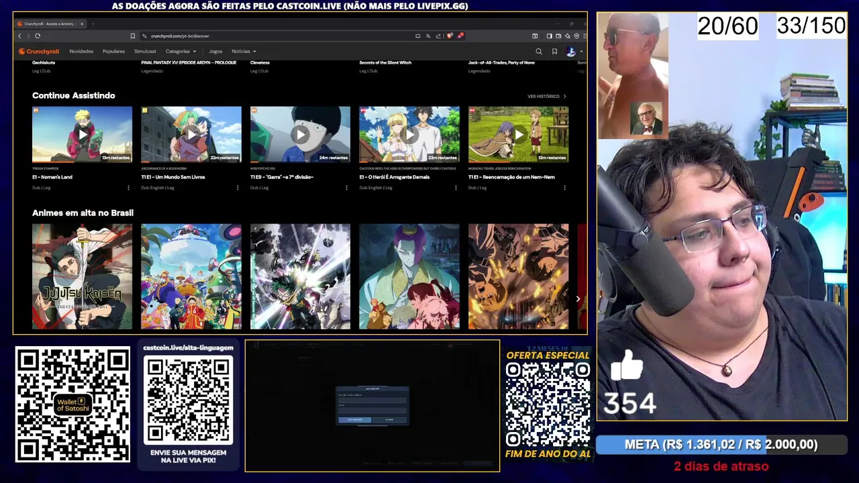Viewport: 859px width, 483px height.
Task: Click the OFERTA ESPECIAL QR code
Action: click(x=548, y=405)
